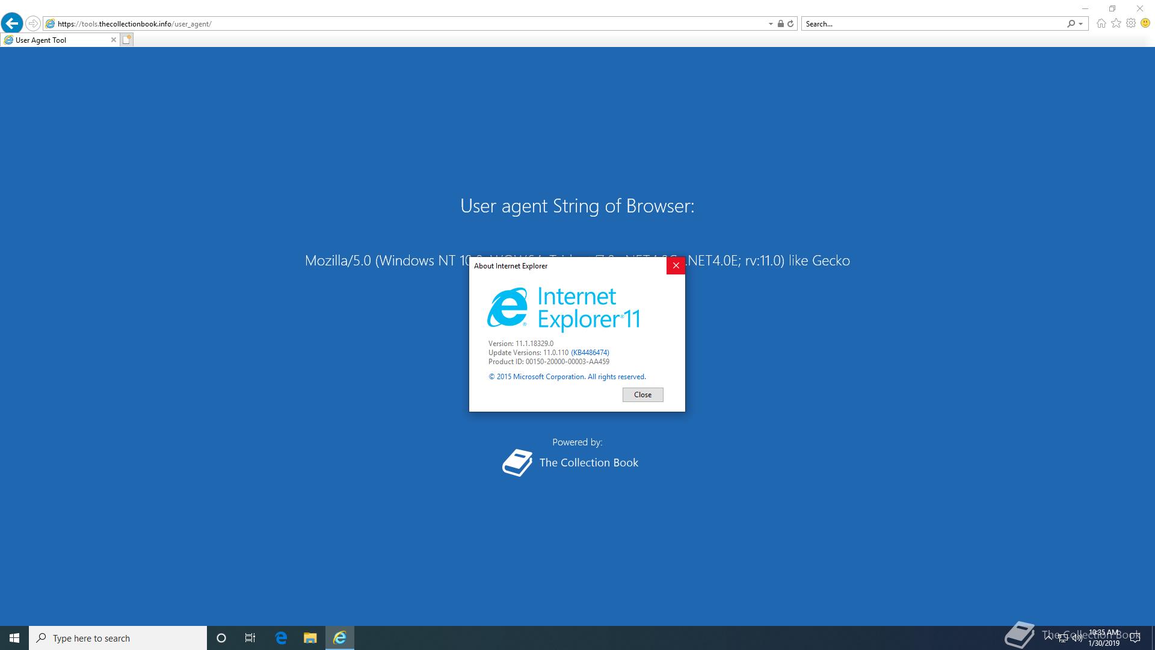Image resolution: width=1155 pixels, height=650 pixels.
Task: Click the Version 11.1.18329.0 text
Action: [521, 344]
